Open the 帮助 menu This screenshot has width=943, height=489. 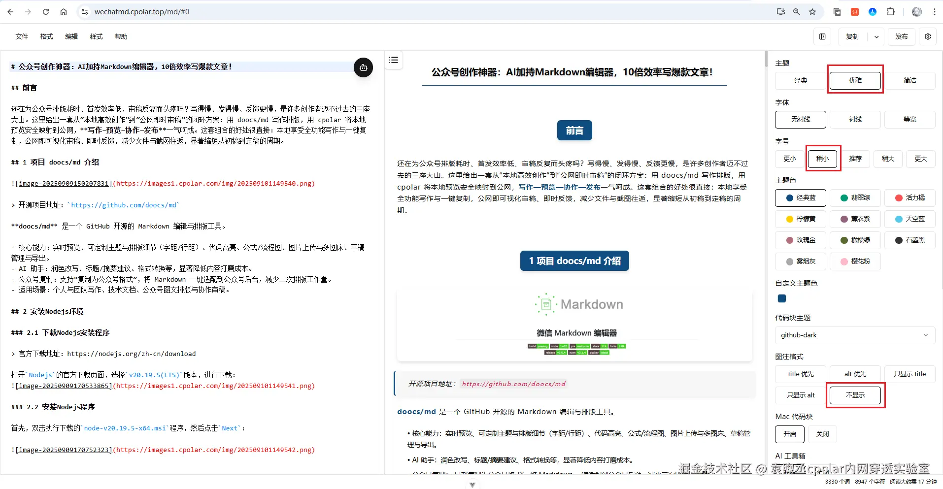click(121, 37)
